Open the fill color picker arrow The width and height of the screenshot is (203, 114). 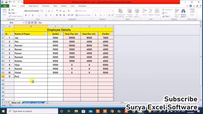point(48,15)
